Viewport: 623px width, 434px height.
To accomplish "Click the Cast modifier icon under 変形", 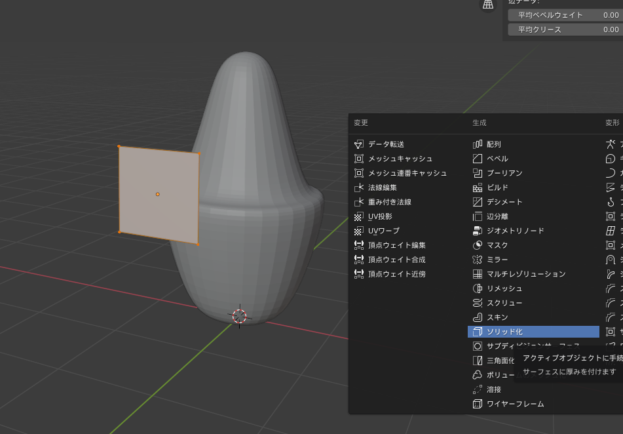I will pyautogui.click(x=611, y=158).
